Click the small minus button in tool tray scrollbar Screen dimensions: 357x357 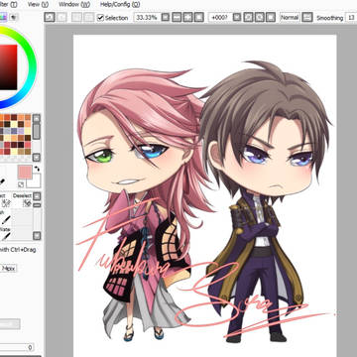37,205
